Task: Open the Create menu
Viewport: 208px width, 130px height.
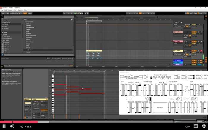Action: [10, 10]
